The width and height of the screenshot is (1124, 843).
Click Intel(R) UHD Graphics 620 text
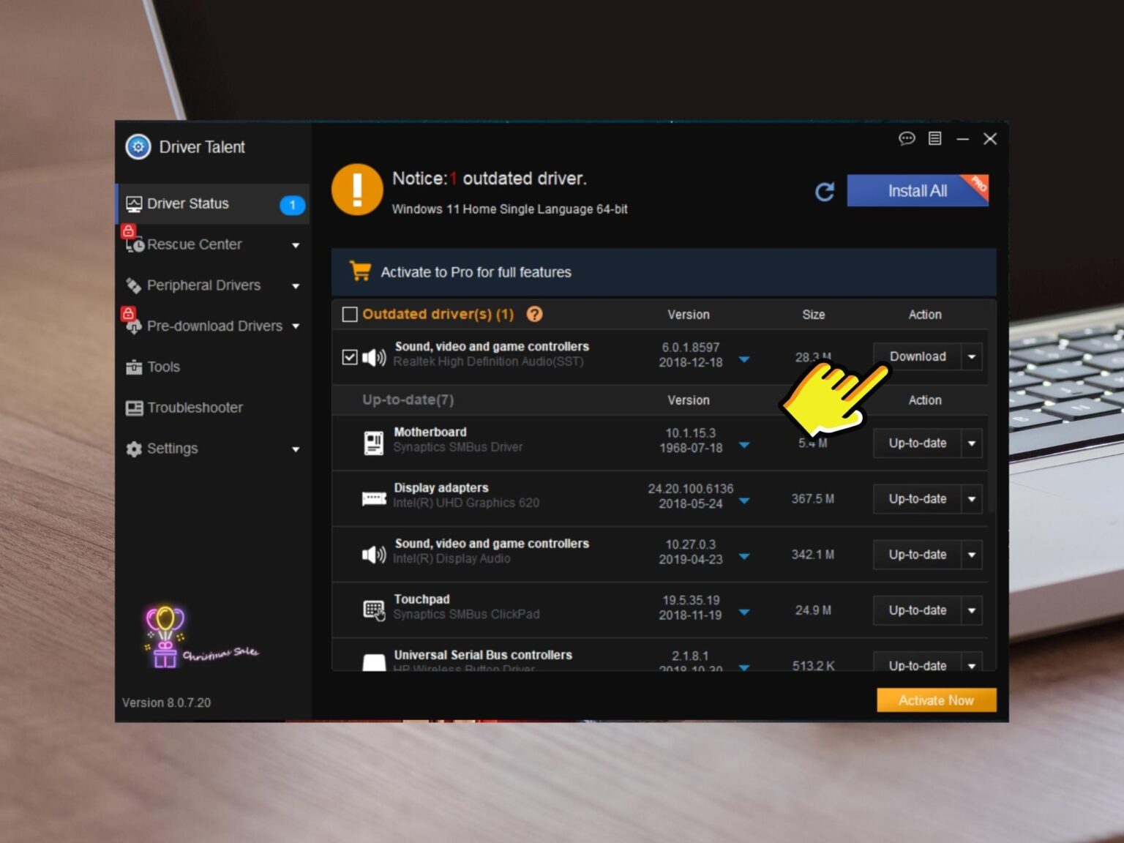(x=466, y=503)
